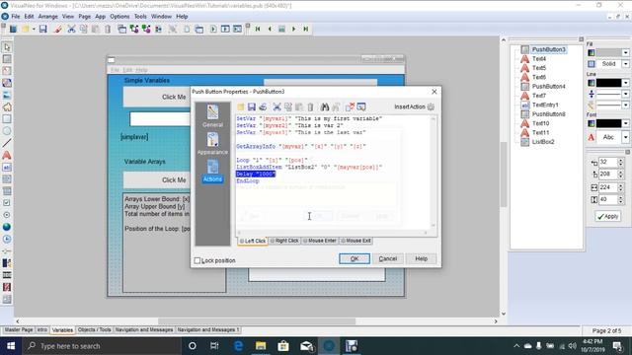Click the binoculars find icon in action editor

pyautogui.click(x=325, y=106)
